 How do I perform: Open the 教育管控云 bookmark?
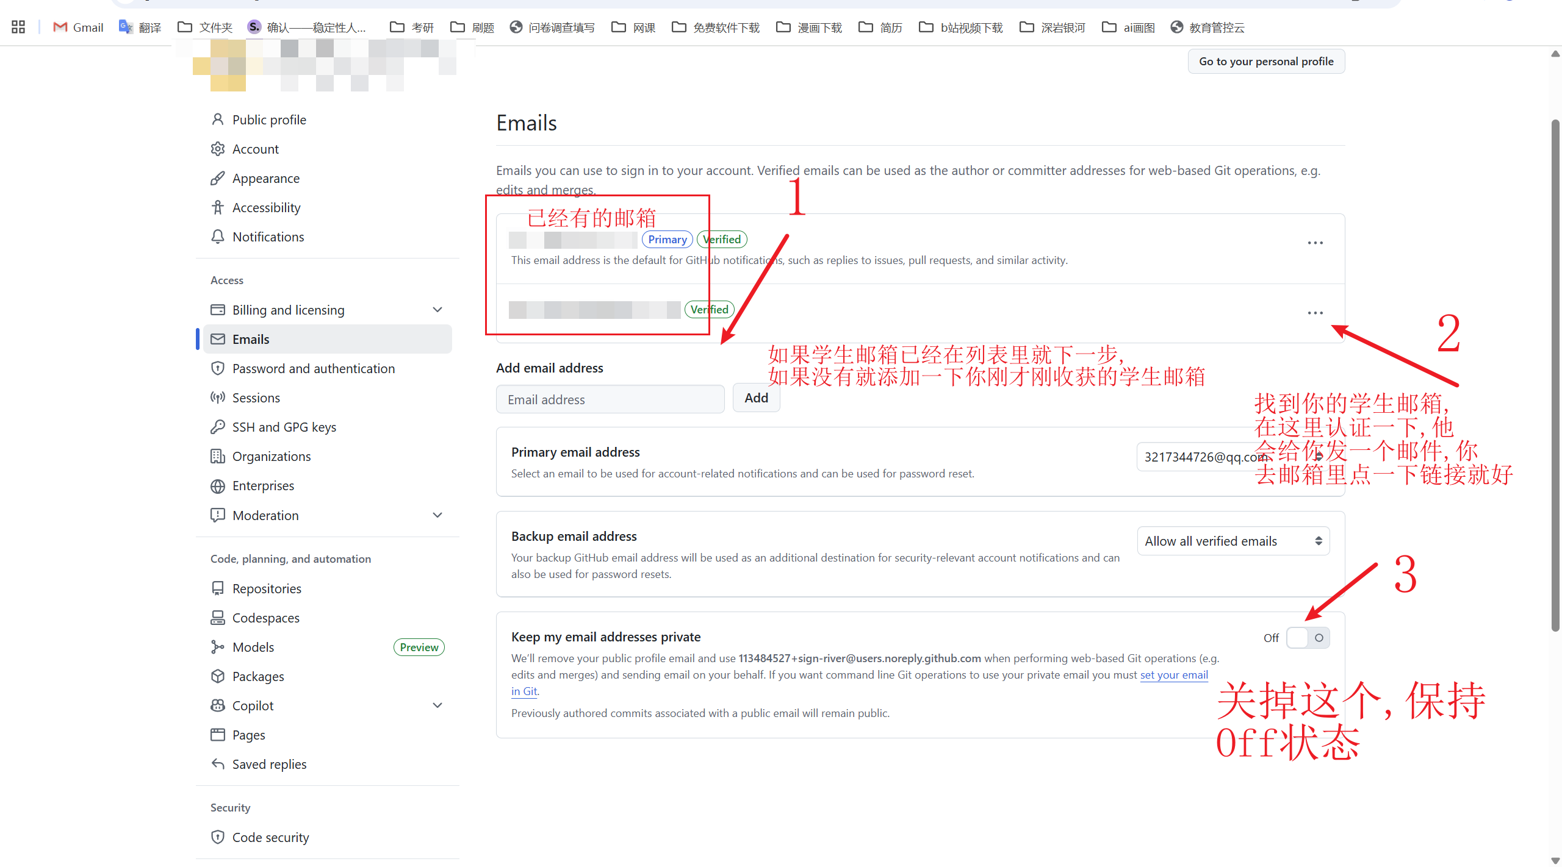[1207, 27]
